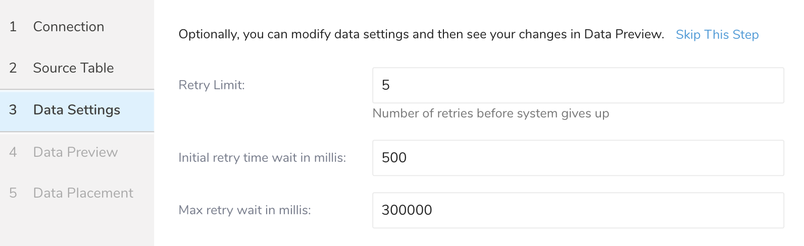This screenshot has height=246, width=804.
Task: Click step number 2 beside Source Table
Action: click(x=13, y=68)
